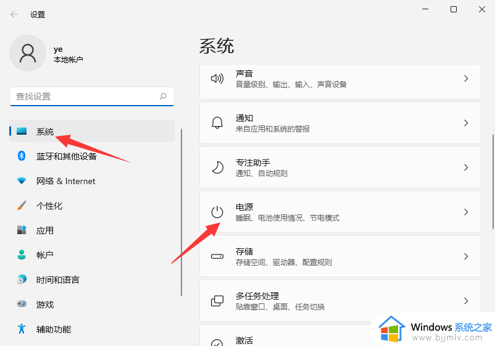Click 存储空间、驱动器、配置规则 description
The image size is (495, 346).
(284, 262)
